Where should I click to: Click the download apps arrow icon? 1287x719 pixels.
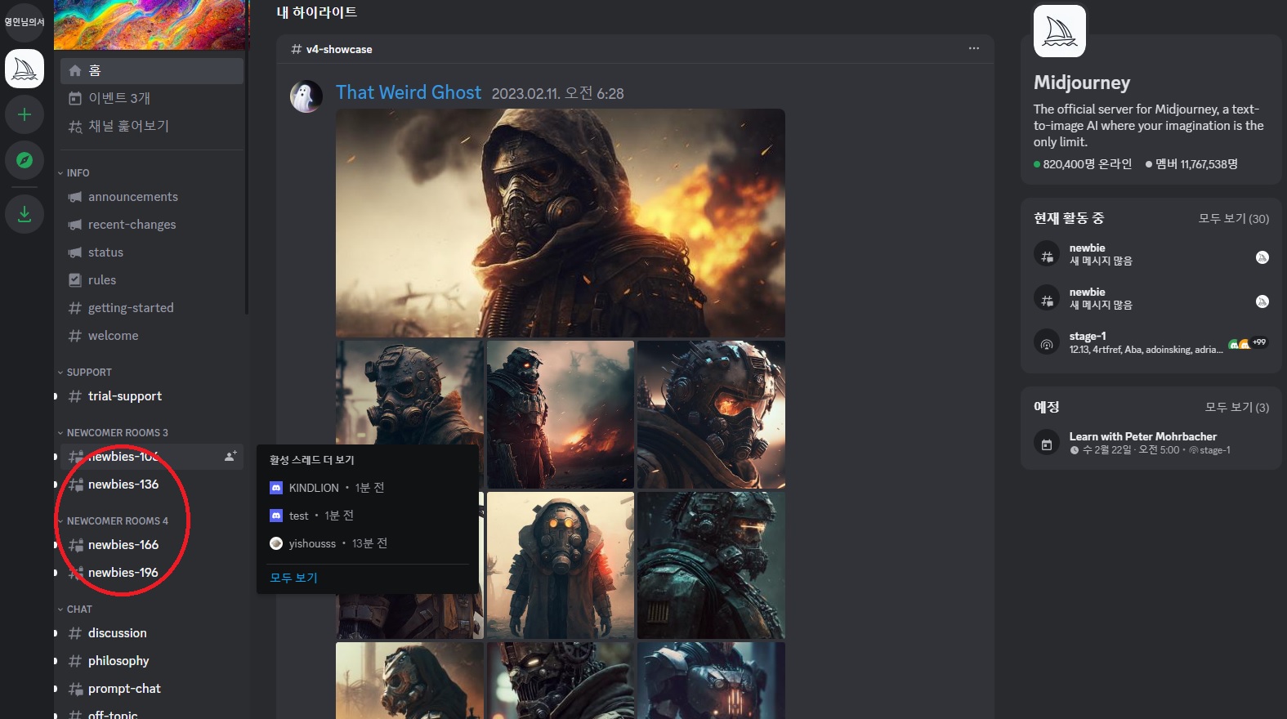click(x=25, y=214)
